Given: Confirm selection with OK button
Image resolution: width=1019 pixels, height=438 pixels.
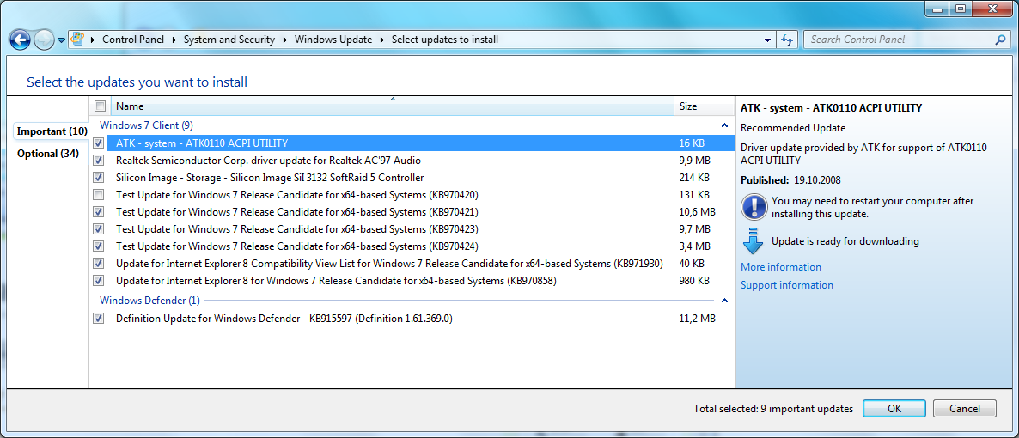Looking at the screenshot, I should [894, 409].
